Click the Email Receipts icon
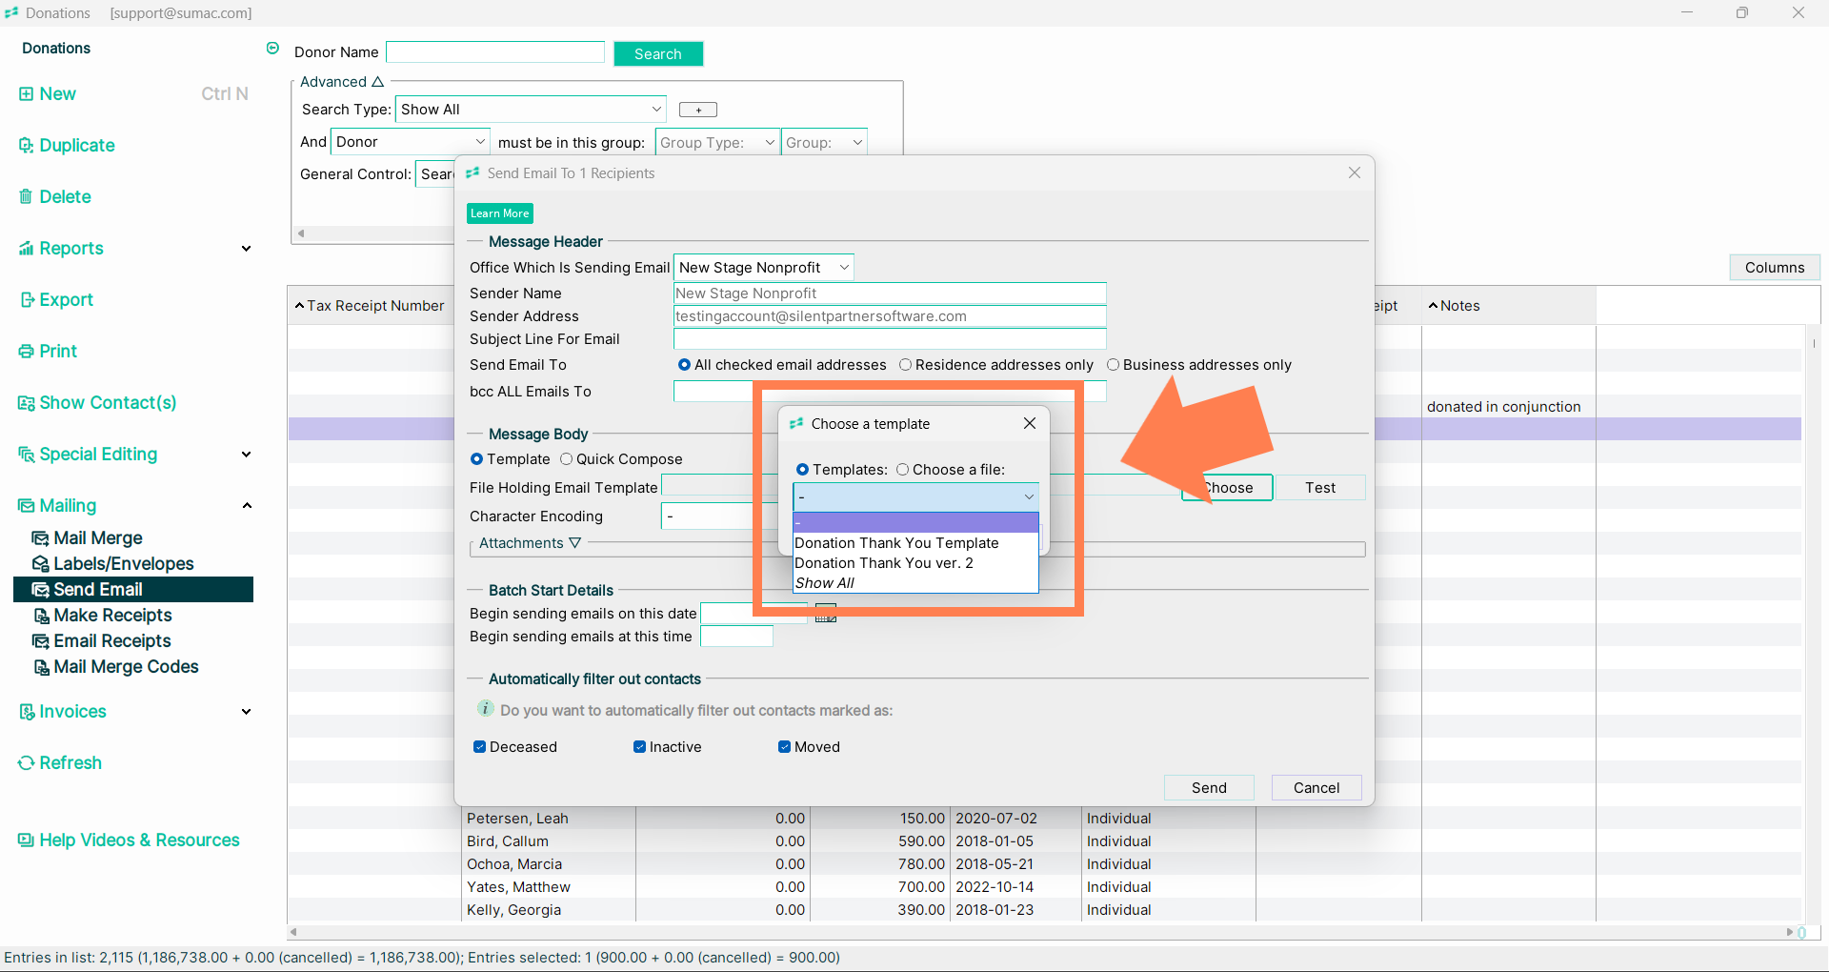Viewport: 1829px width, 972px height. coord(40,641)
